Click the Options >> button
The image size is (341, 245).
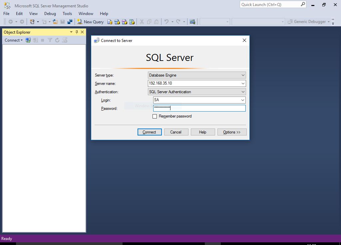tap(232, 132)
